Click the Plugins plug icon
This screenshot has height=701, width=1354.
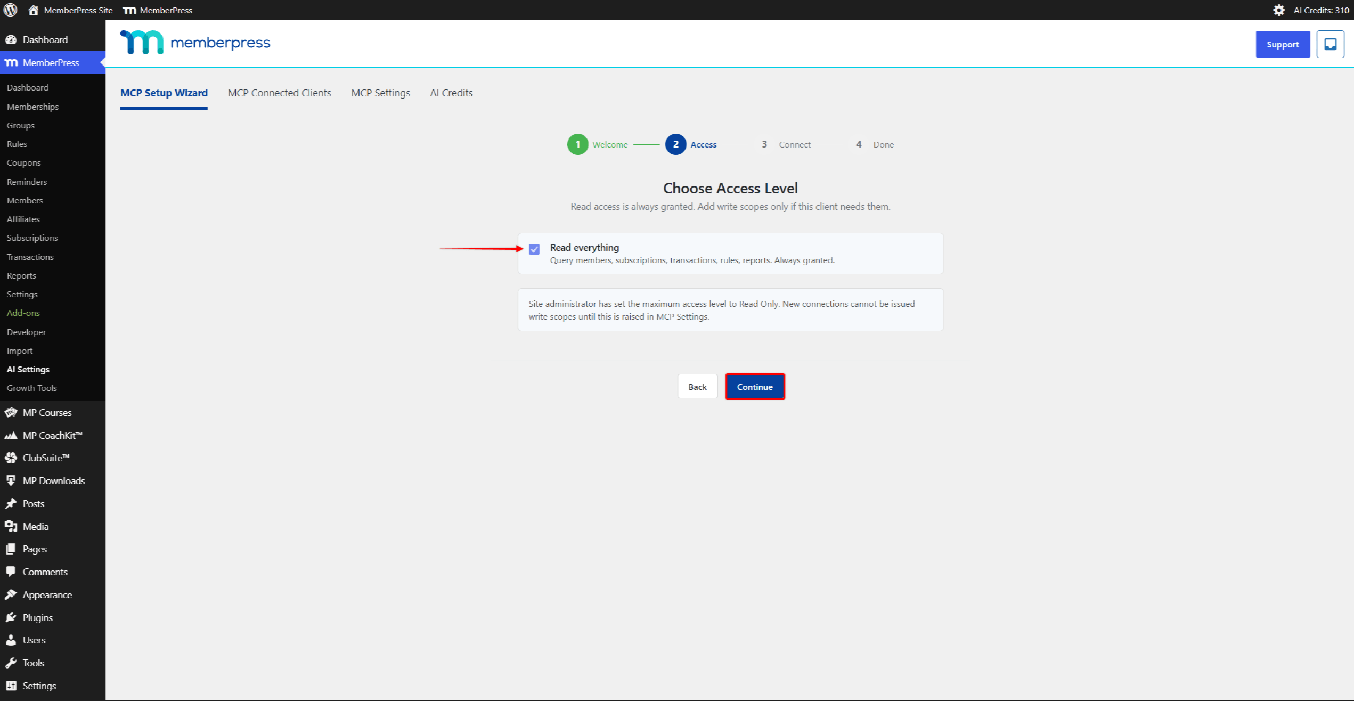point(11,617)
